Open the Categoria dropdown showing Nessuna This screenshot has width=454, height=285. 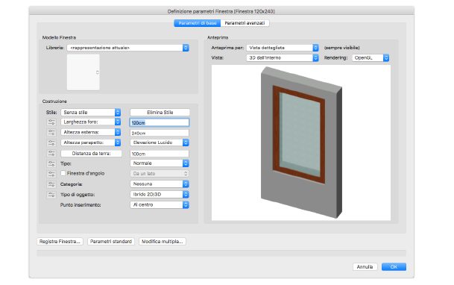(160, 184)
